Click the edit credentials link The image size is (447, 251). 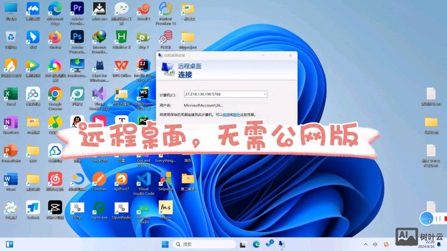tap(226, 114)
